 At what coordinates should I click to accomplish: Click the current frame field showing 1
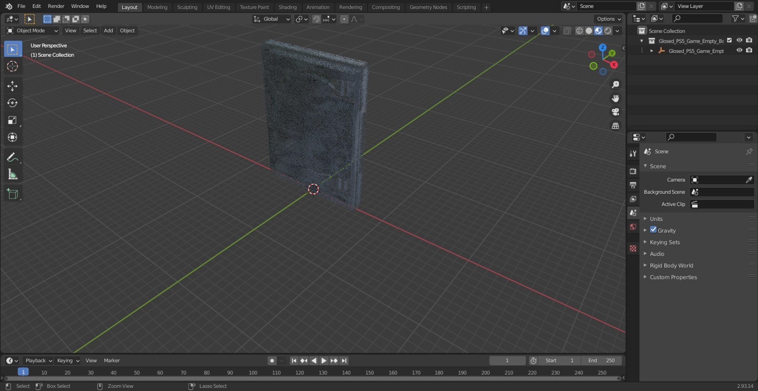[507, 361]
